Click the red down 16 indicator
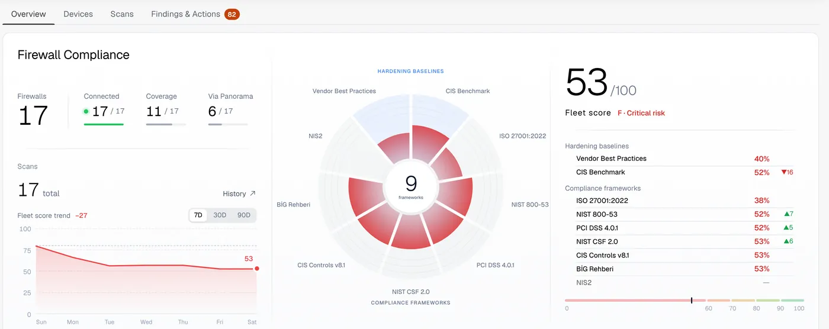This screenshot has width=829, height=329. click(x=787, y=172)
